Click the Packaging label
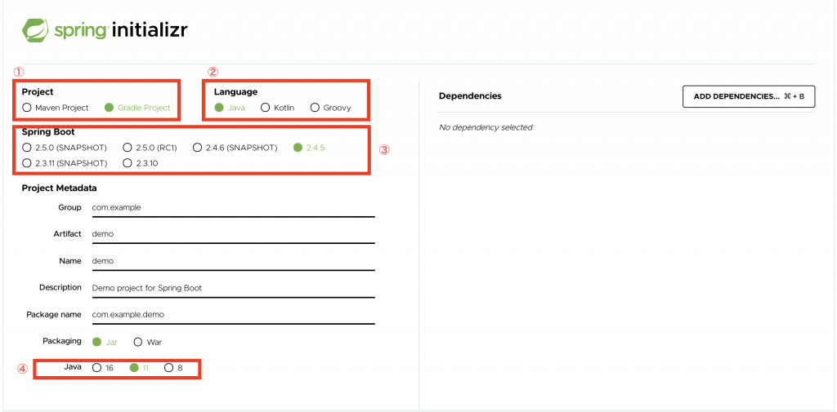Viewport: 837px width, 412px height. [x=62, y=341]
